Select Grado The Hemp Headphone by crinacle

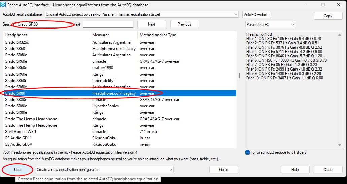point(120,119)
